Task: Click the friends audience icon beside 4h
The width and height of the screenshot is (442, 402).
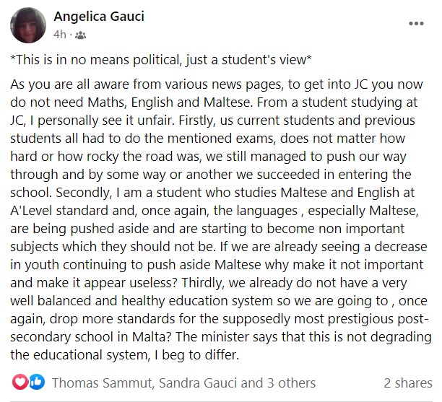Action: (x=80, y=35)
